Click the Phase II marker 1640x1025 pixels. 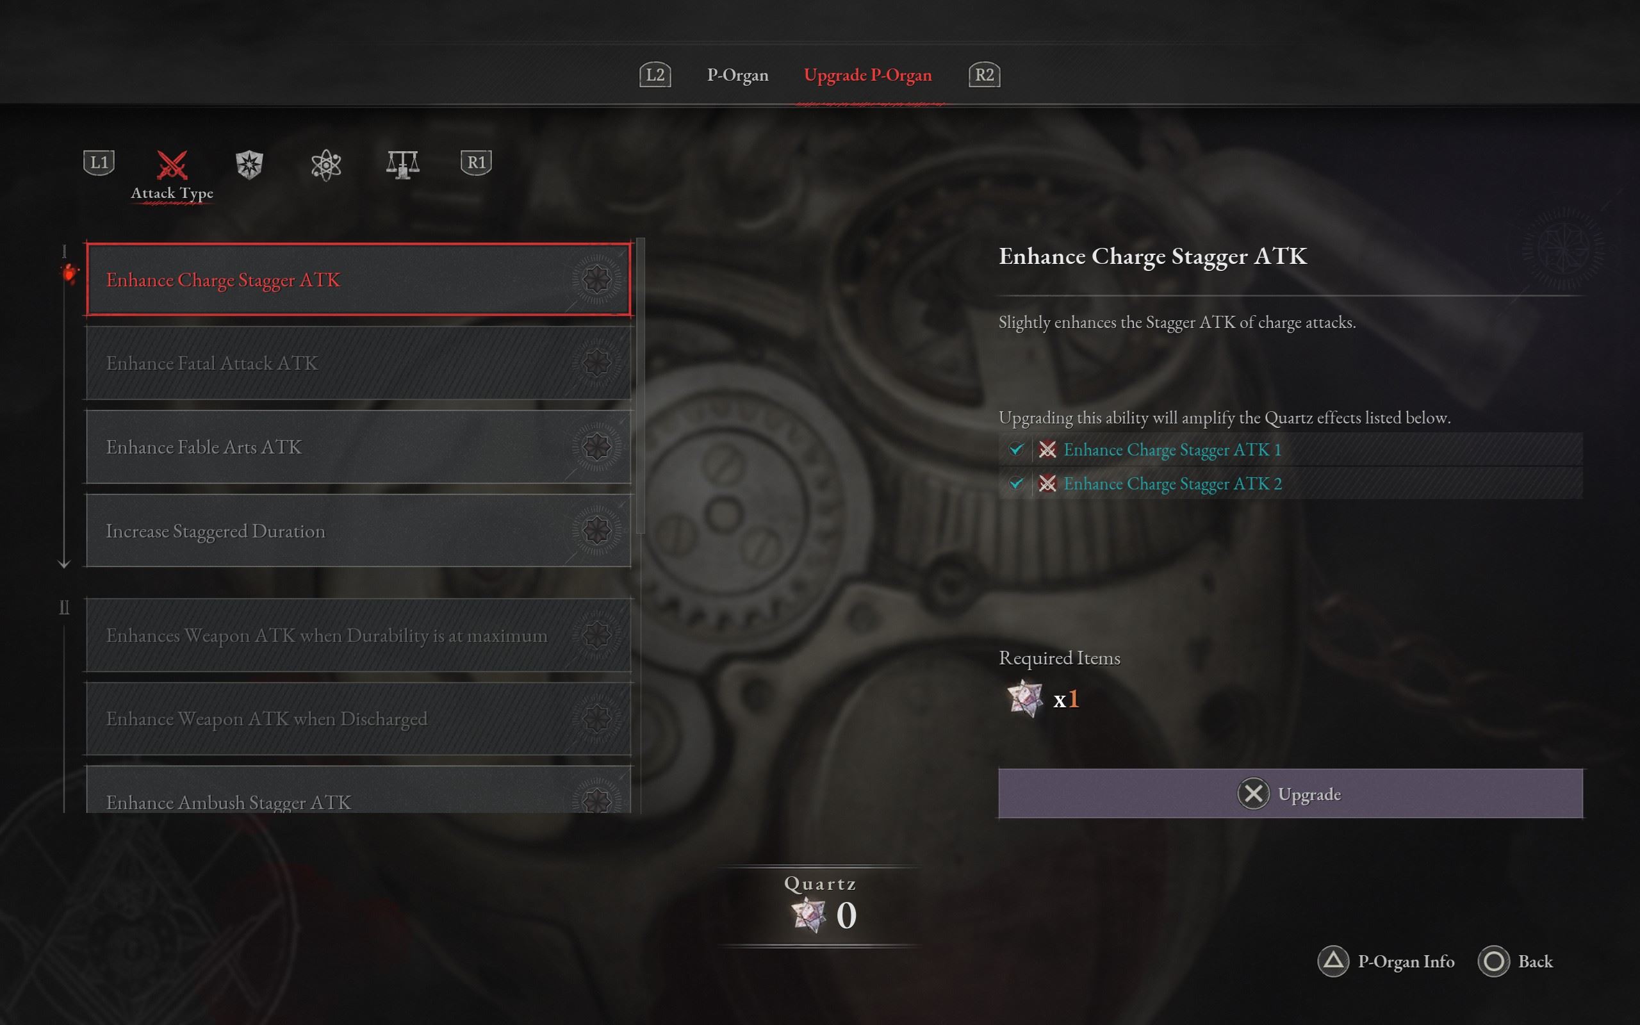click(64, 607)
